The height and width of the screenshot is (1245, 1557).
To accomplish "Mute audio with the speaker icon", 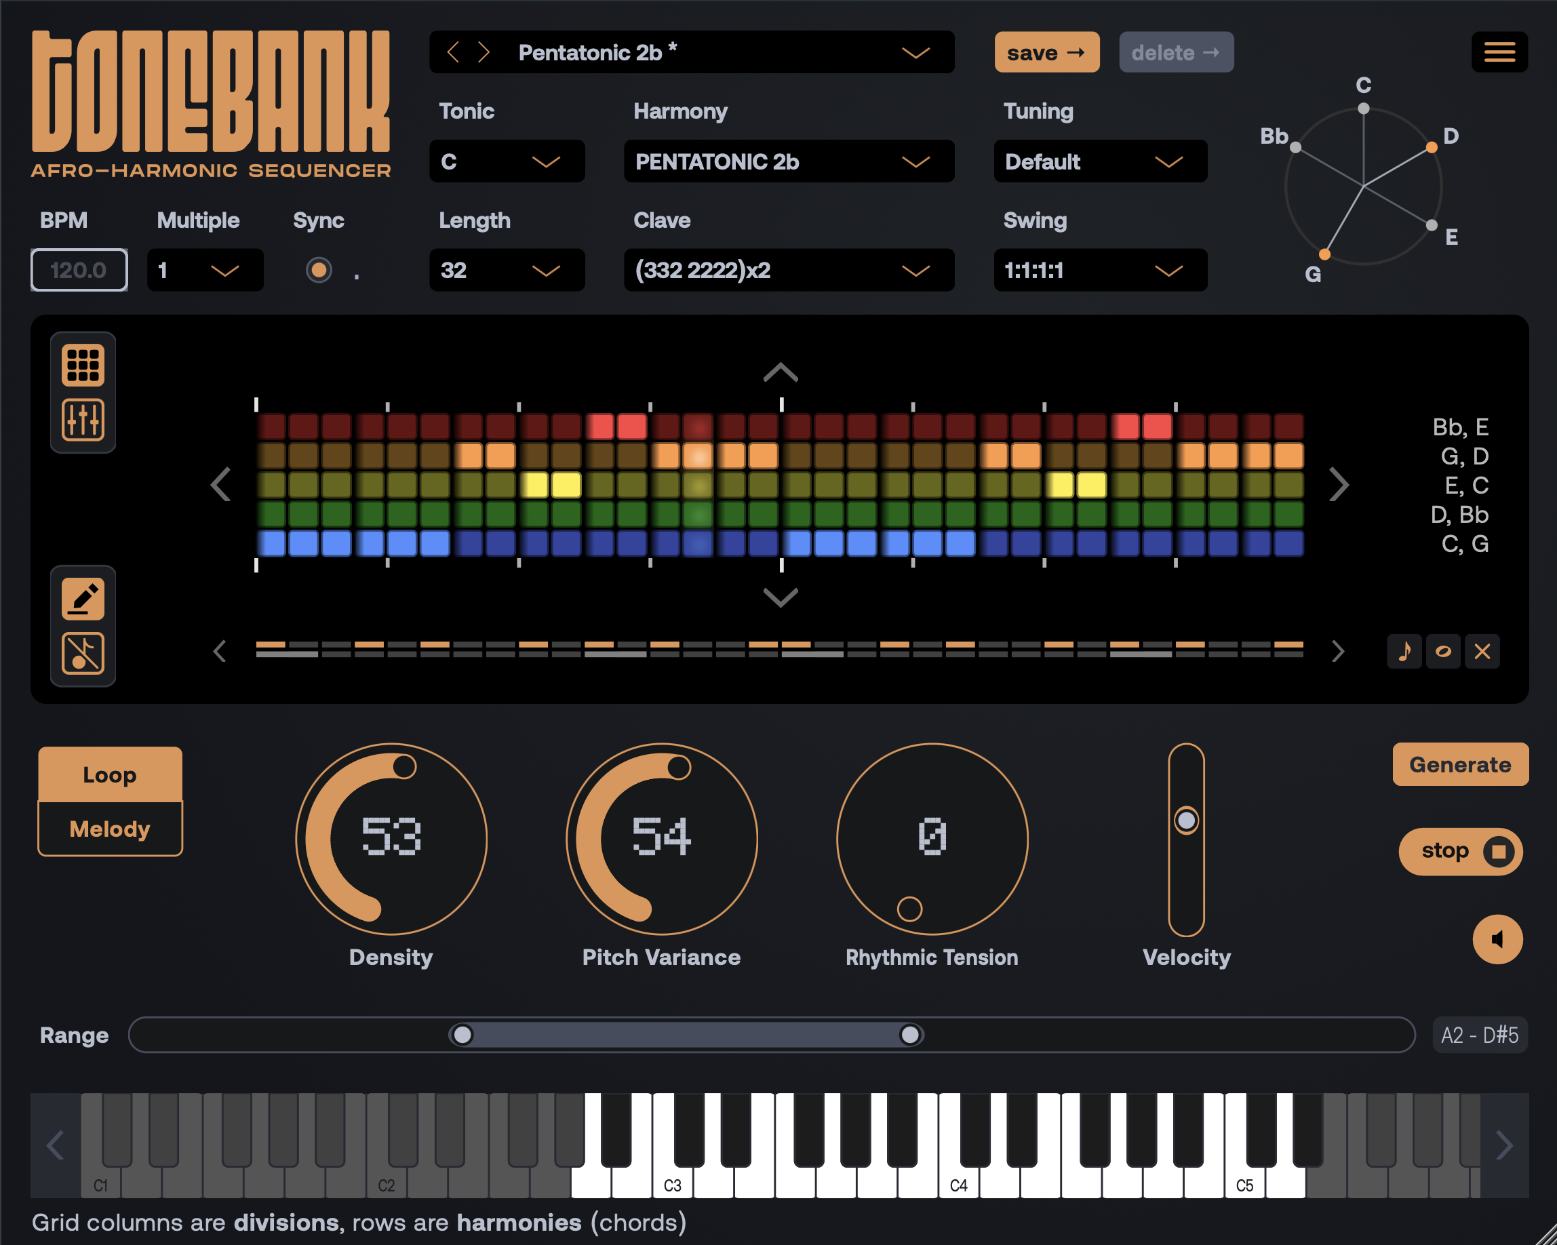I will (1497, 940).
